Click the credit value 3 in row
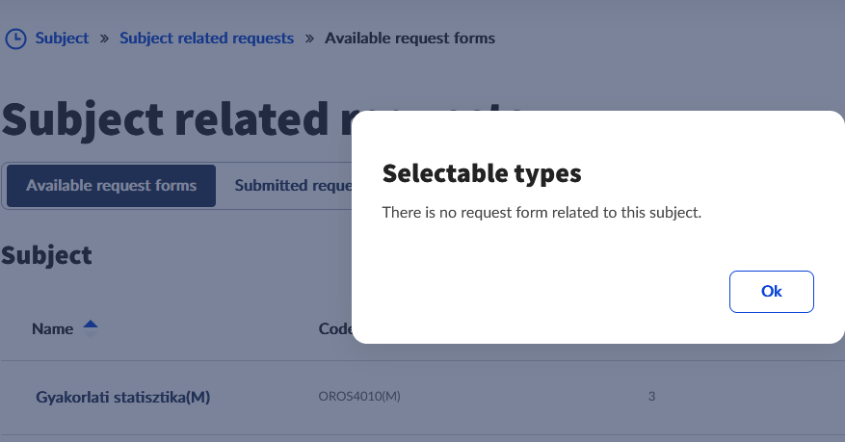The height and width of the screenshot is (442, 845). [x=651, y=396]
